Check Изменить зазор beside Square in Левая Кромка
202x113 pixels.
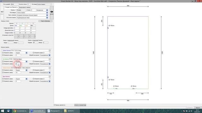(3, 53)
